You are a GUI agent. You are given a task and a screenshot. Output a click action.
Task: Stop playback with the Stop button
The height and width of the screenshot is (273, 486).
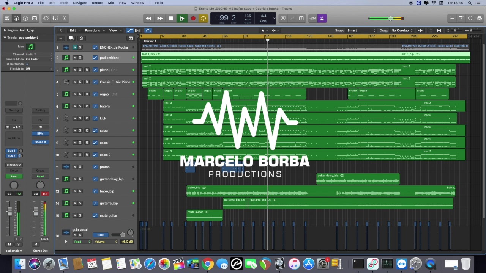(x=171, y=18)
